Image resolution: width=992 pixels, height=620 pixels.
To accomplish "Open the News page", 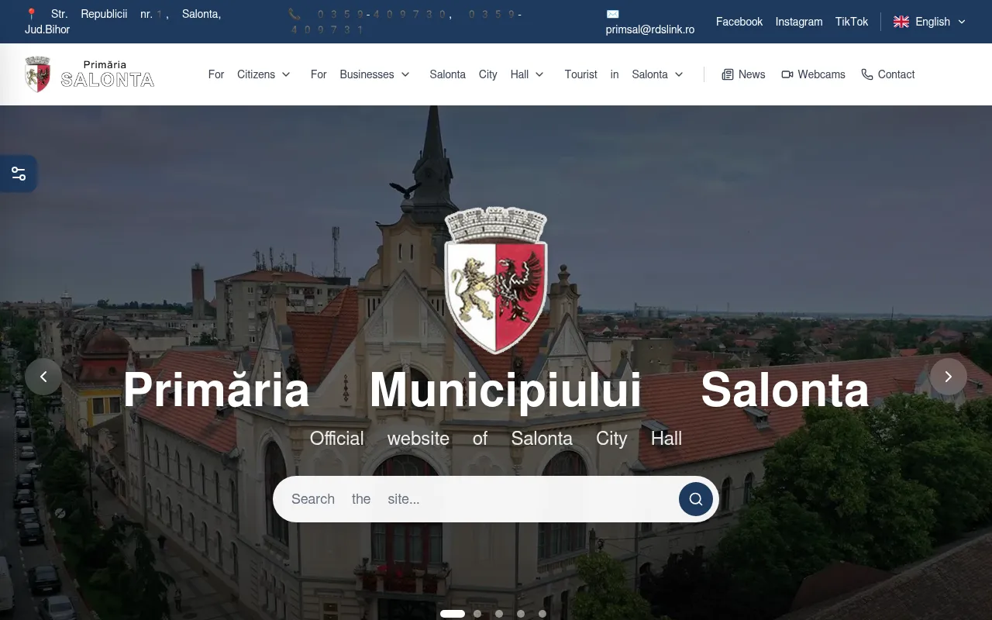I will pos(744,74).
